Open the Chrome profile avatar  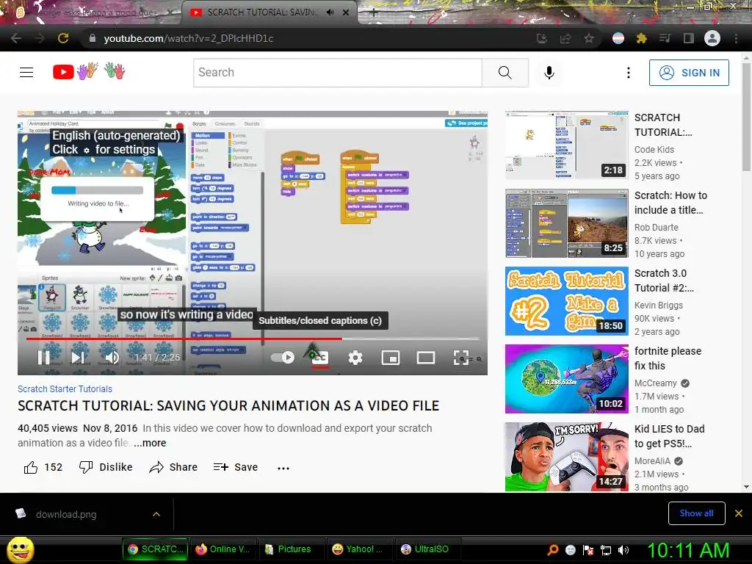pos(712,38)
